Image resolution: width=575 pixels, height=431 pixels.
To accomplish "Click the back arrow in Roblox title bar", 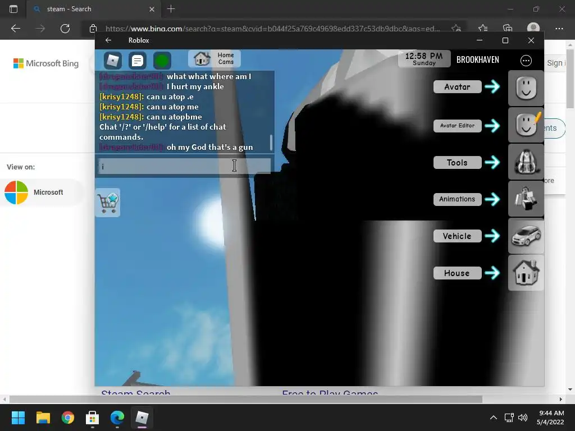I will click(x=108, y=40).
